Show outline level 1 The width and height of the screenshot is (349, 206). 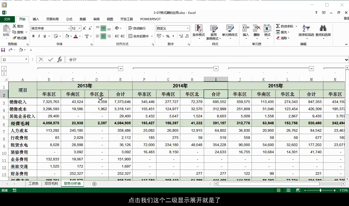click(x=4, y=68)
